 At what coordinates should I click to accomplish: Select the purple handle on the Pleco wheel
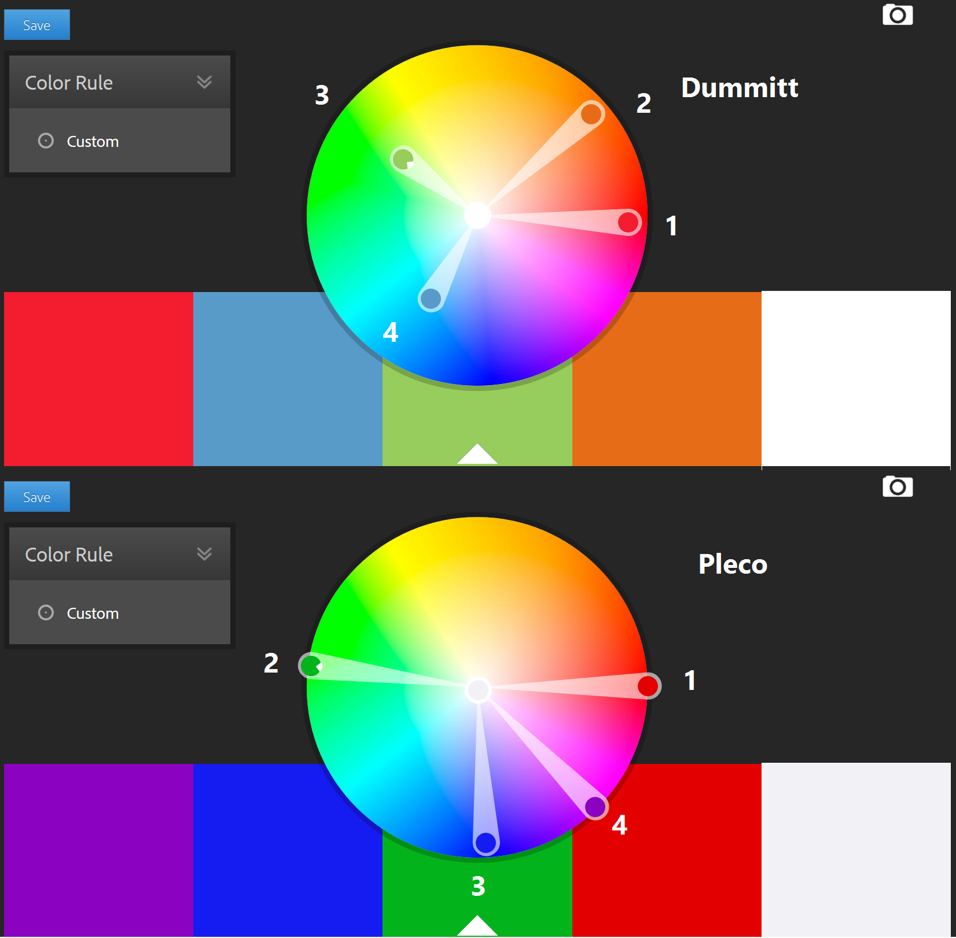595,807
